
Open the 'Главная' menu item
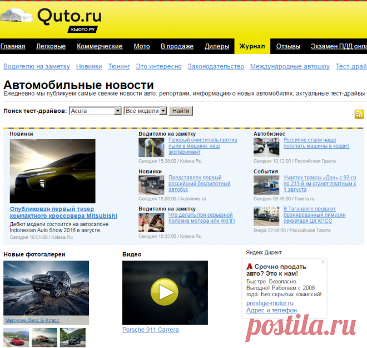(13, 46)
